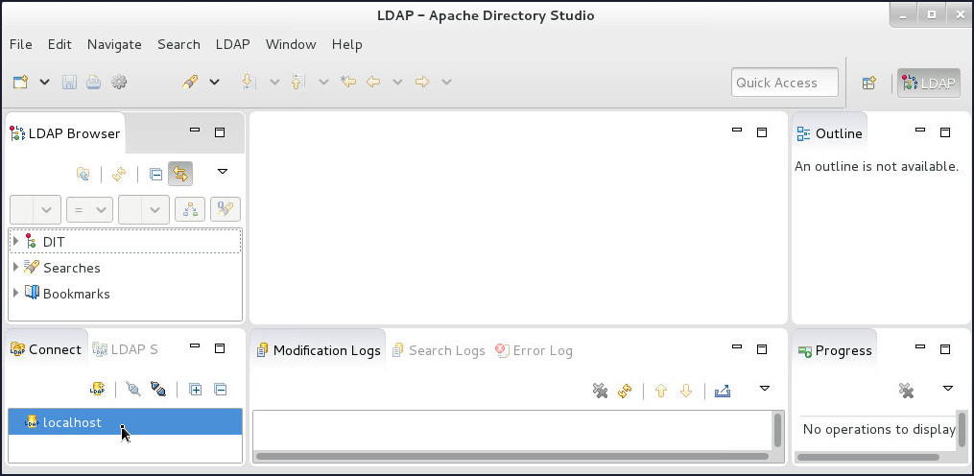The width and height of the screenshot is (974, 476).
Task: Switch to the LDAP S tab
Action: click(125, 349)
